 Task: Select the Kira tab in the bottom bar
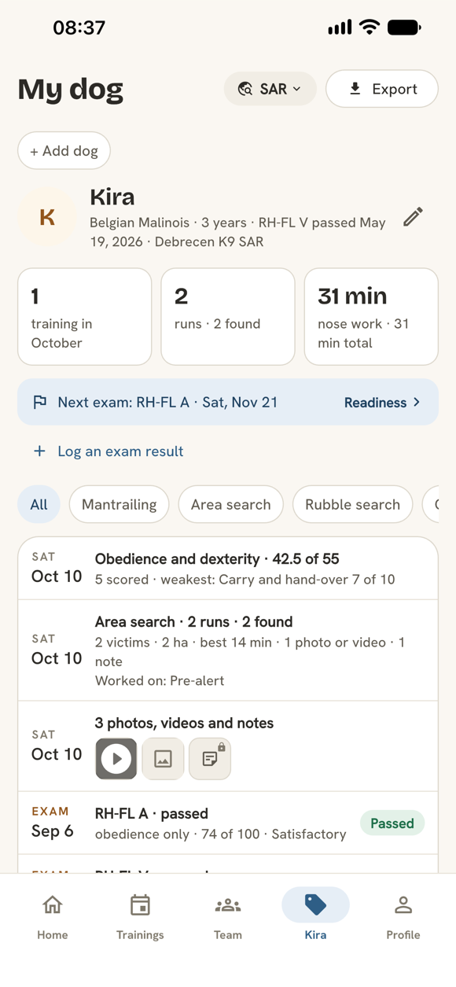tap(315, 916)
